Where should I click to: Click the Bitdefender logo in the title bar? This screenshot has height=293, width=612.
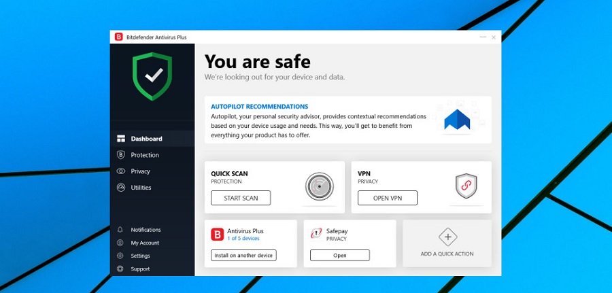pos(118,37)
